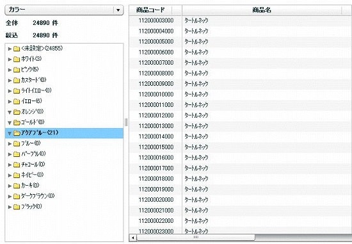Select the イエロー(6) tree label

coord(31,101)
